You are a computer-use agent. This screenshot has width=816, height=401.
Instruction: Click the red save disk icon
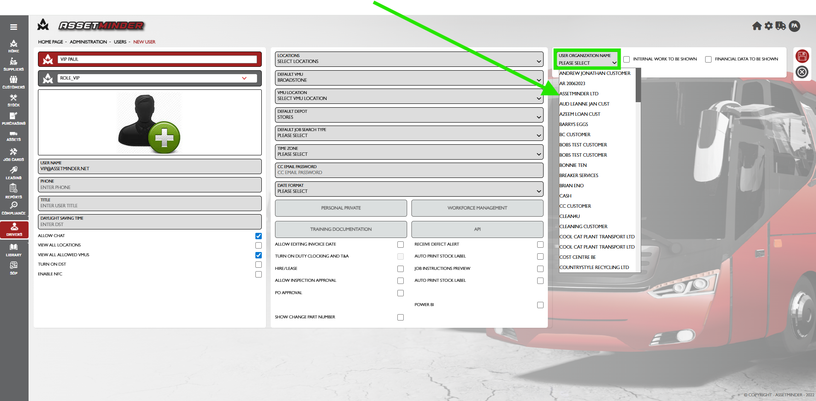click(x=802, y=56)
